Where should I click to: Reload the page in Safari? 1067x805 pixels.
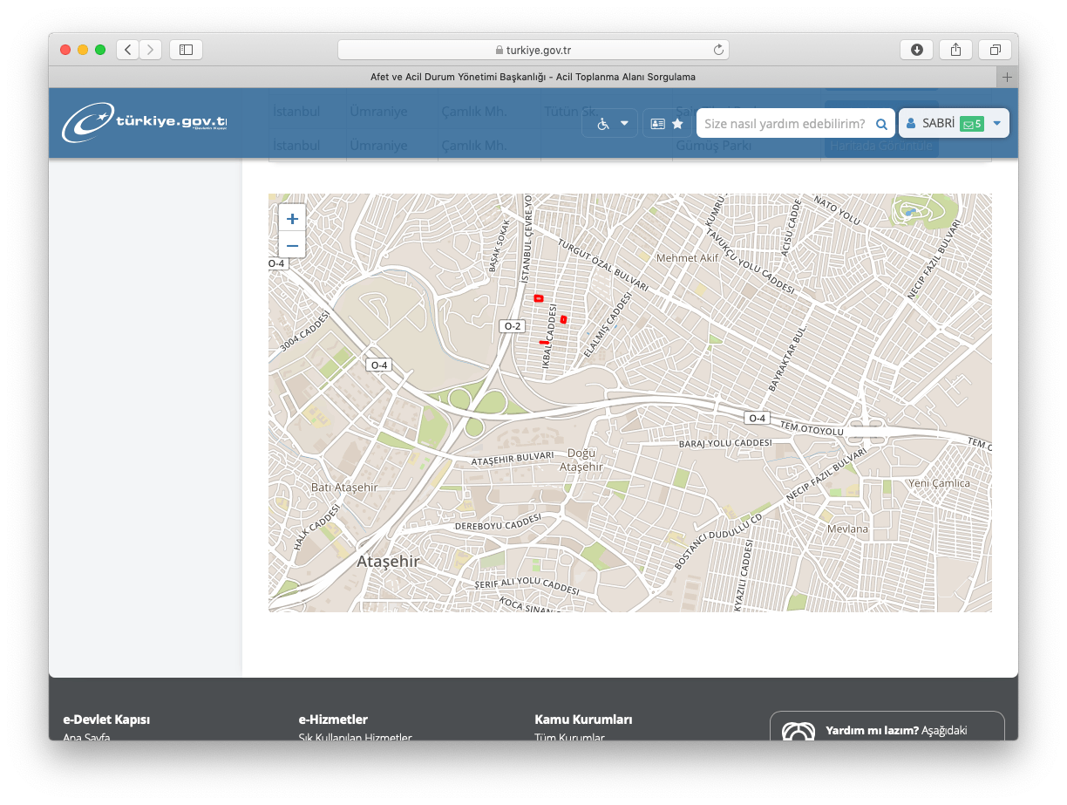click(718, 50)
